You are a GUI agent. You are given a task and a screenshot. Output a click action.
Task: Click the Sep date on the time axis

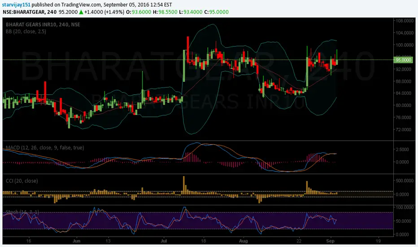pyautogui.click(x=330, y=241)
